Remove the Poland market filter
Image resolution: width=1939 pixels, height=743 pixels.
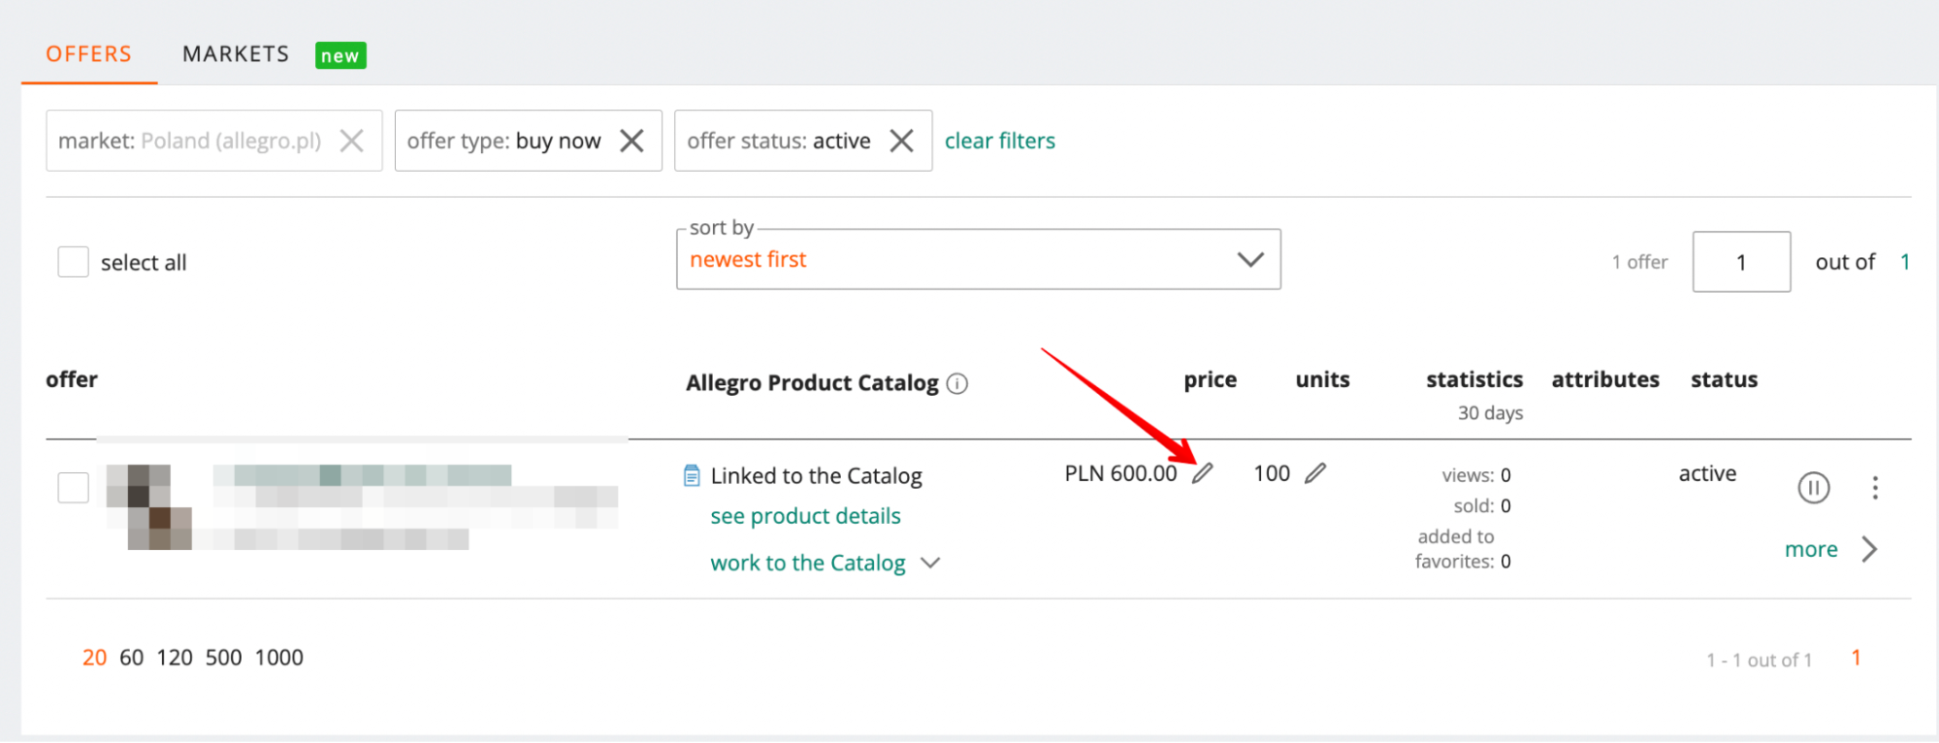(352, 142)
